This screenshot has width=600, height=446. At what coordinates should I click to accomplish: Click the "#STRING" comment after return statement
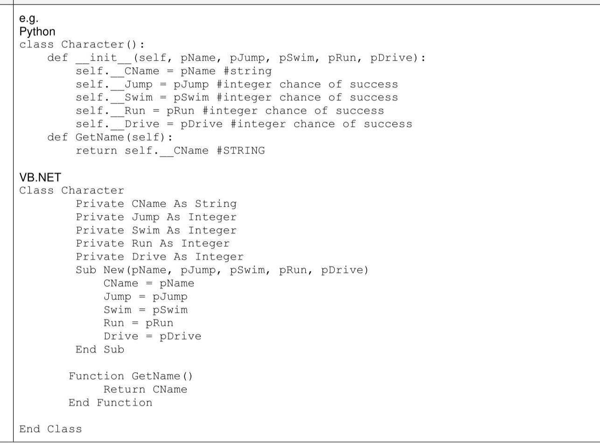tap(240, 151)
